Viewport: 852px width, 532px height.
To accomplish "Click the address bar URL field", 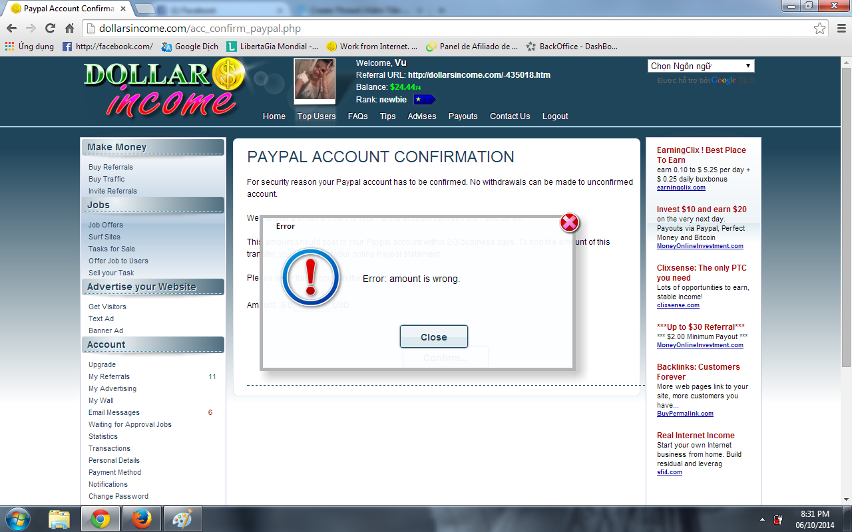I will (x=455, y=29).
